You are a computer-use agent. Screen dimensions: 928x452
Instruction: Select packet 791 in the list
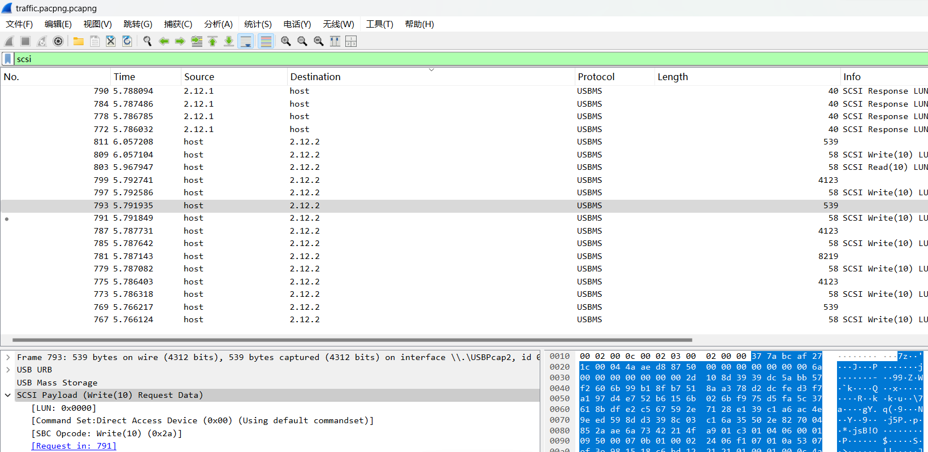coord(464,218)
